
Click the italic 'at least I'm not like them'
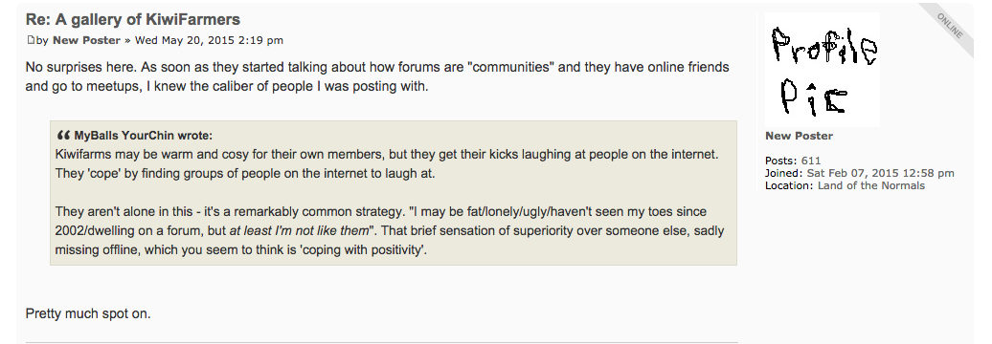[299, 231]
